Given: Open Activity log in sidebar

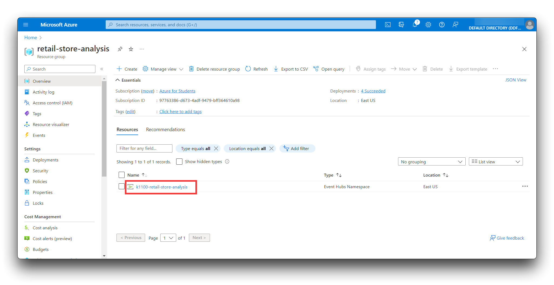Looking at the screenshot, I should click(44, 92).
